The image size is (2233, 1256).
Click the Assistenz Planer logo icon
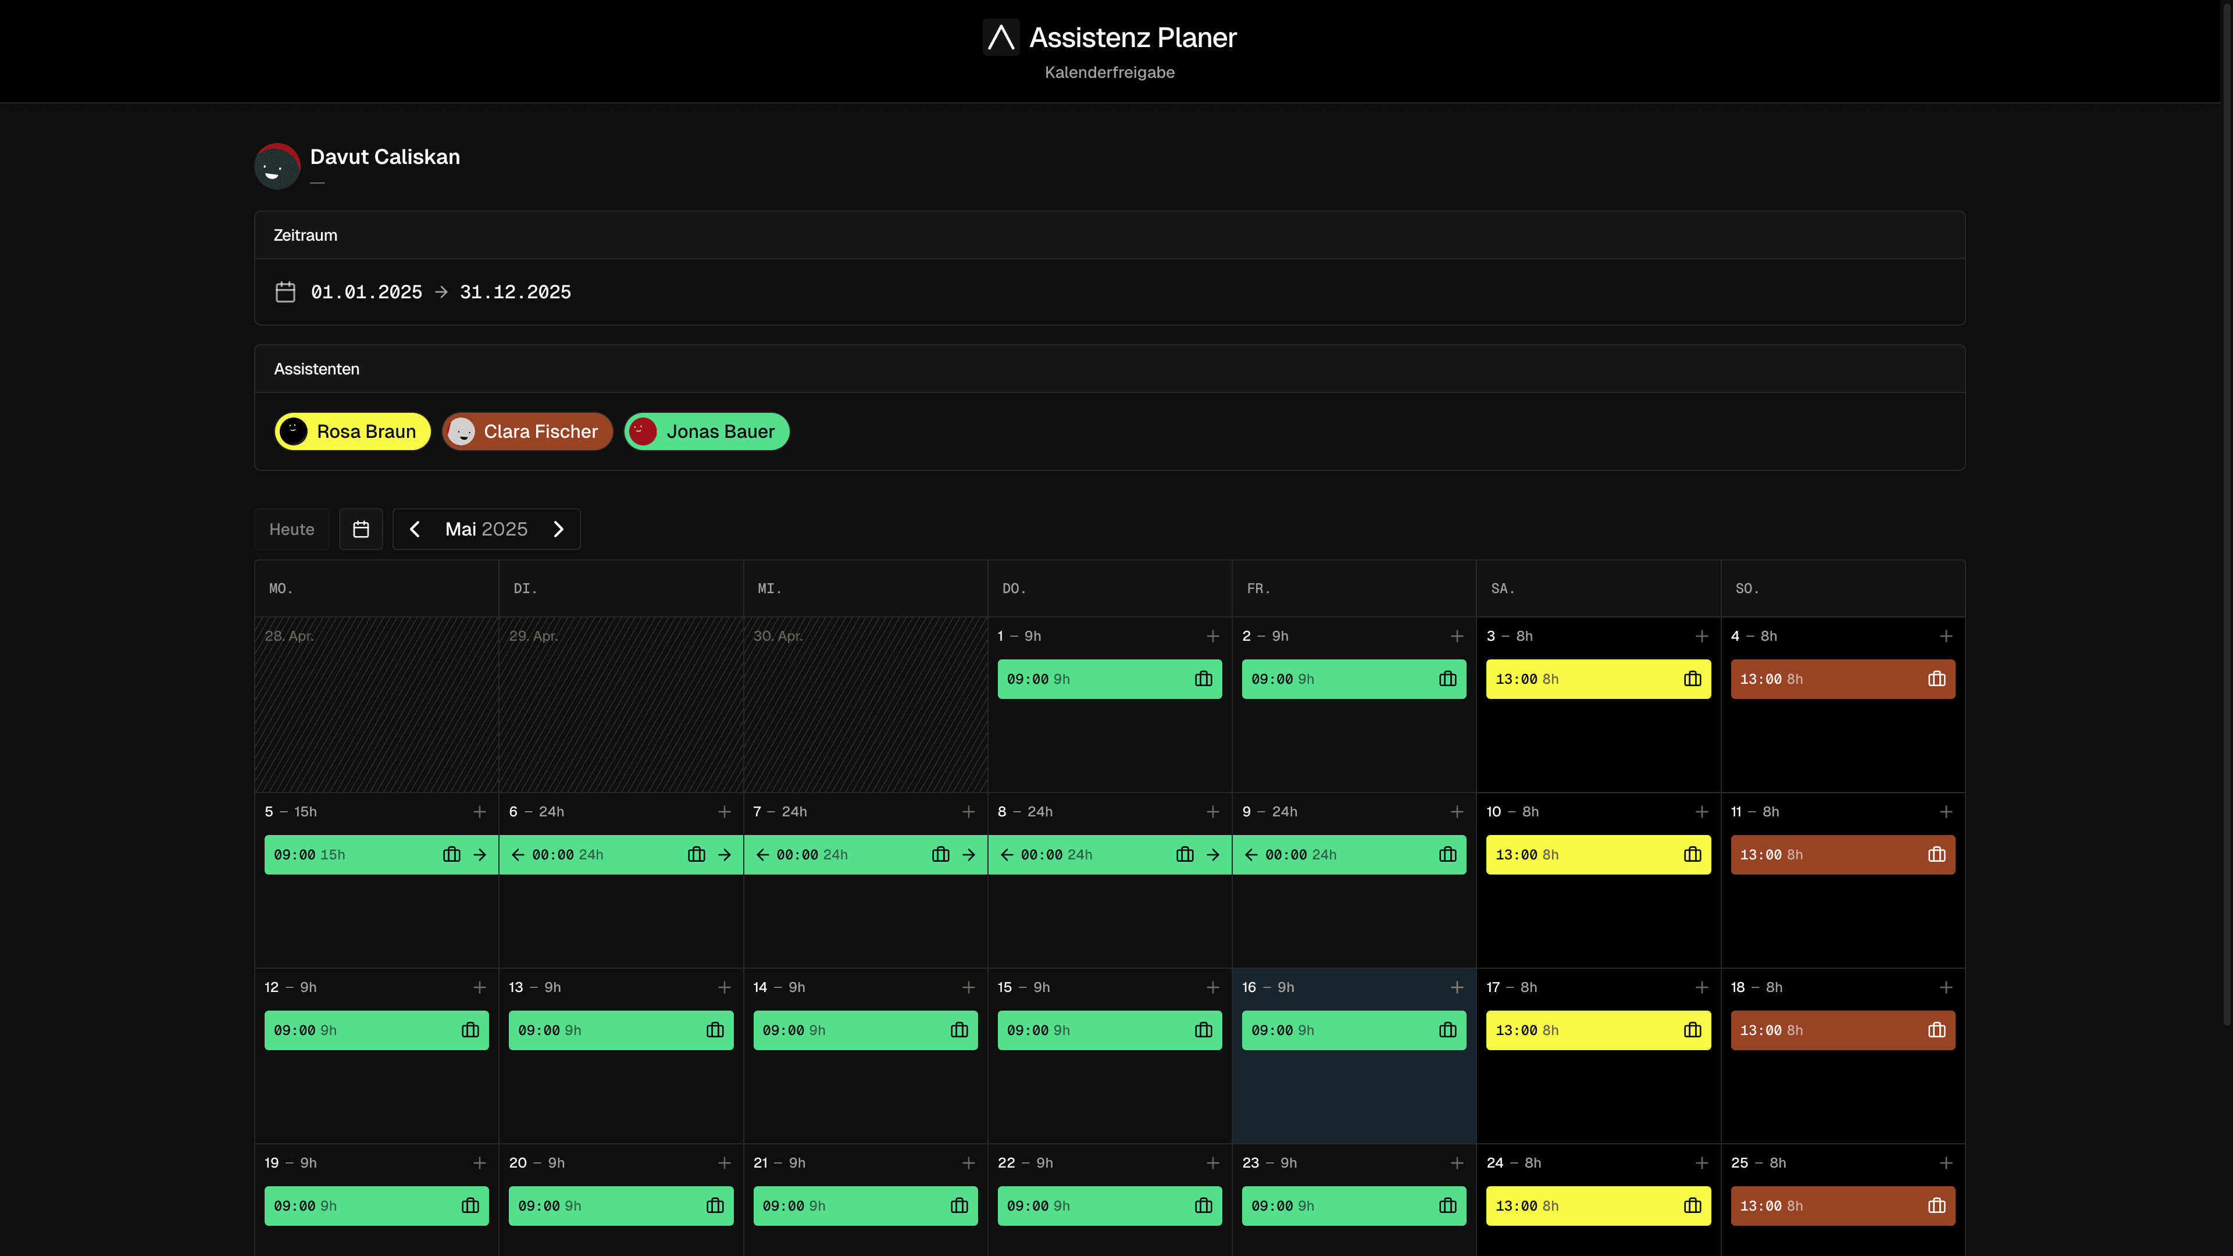click(x=1000, y=37)
